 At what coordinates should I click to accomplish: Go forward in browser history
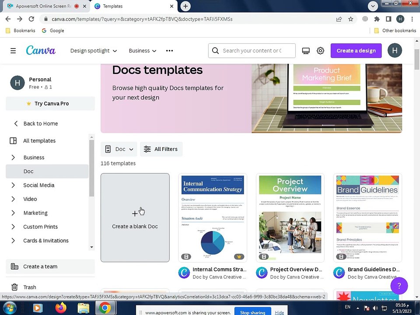tap(20, 19)
